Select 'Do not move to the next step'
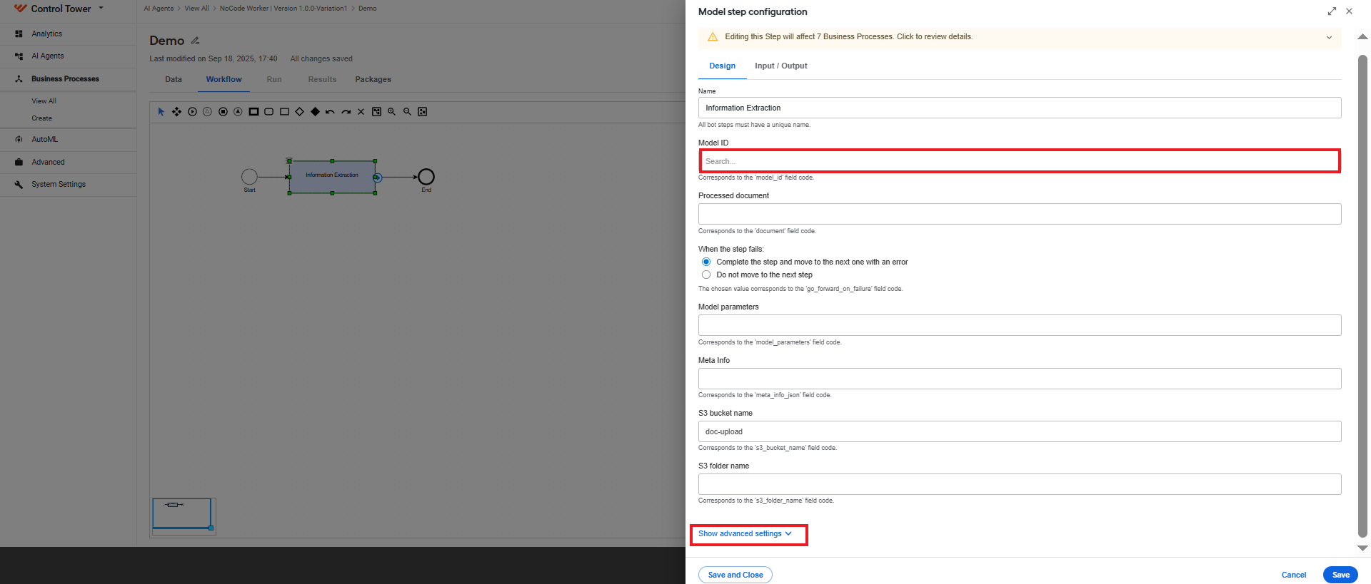This screenshot has width=1371, height=584. click(706, 275)
